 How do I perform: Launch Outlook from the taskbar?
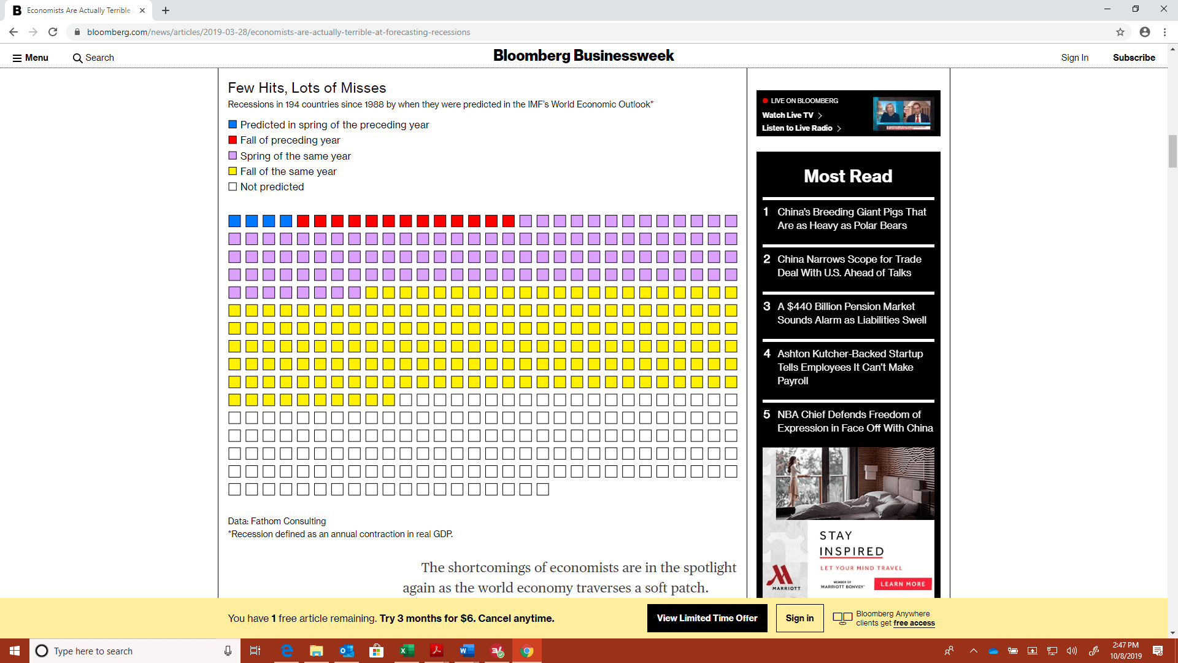347,651
